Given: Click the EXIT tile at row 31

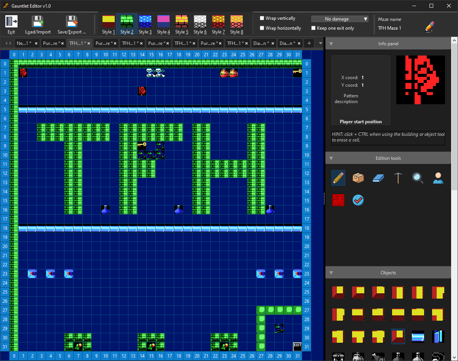Looking at the screenshot, I should pyautogui.click(x=298, y=347).
